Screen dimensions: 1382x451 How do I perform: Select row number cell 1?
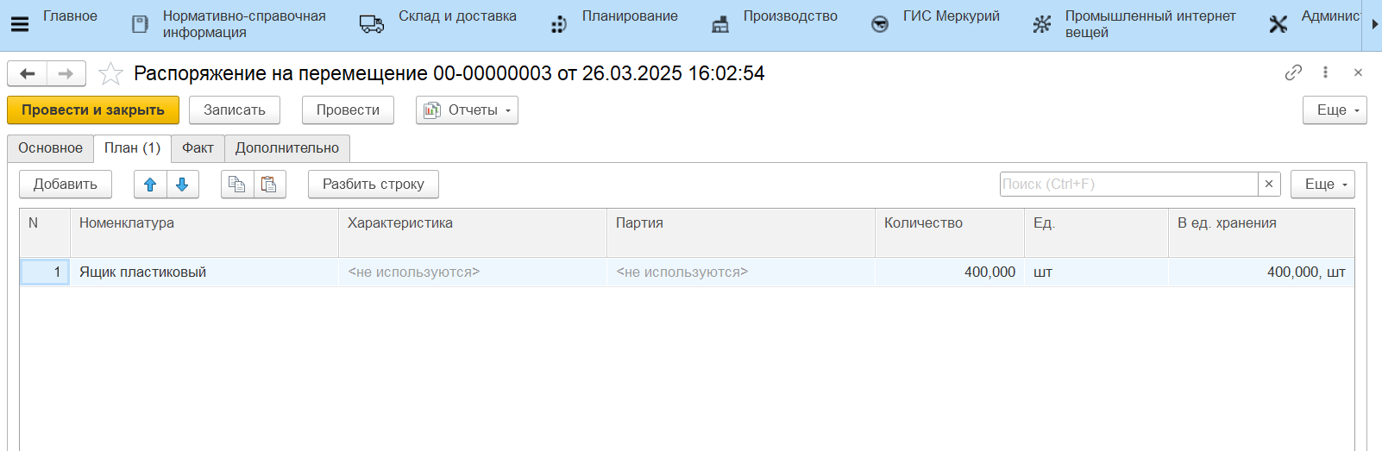pos(45,272)
